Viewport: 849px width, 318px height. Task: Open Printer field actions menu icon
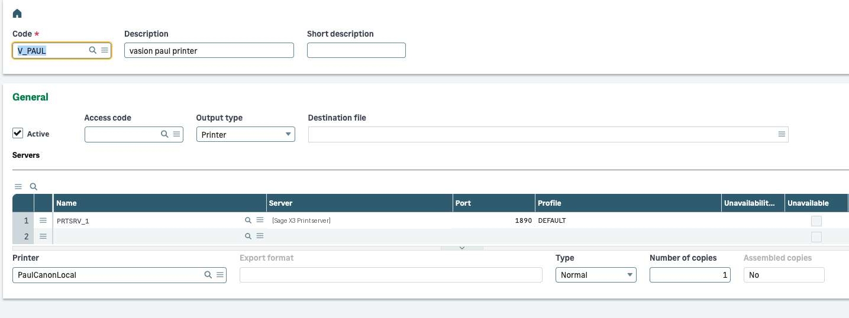219,275
